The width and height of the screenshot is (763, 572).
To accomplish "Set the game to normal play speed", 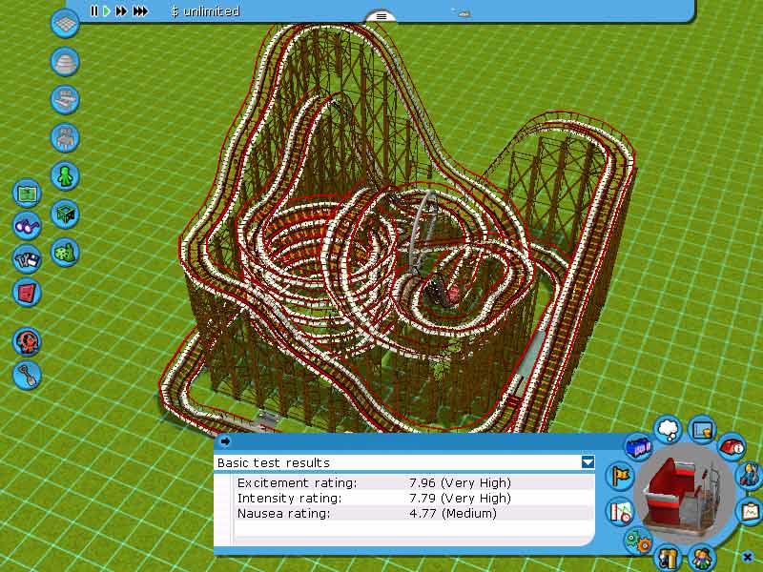I will pyautogui.click(x=107, y=10).
